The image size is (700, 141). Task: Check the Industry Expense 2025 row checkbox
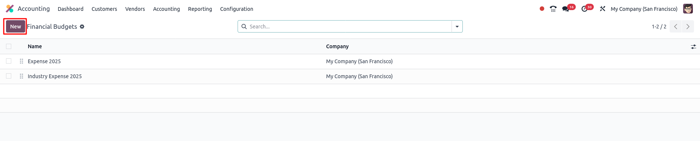pyautogui.click(x=9, y=76)
